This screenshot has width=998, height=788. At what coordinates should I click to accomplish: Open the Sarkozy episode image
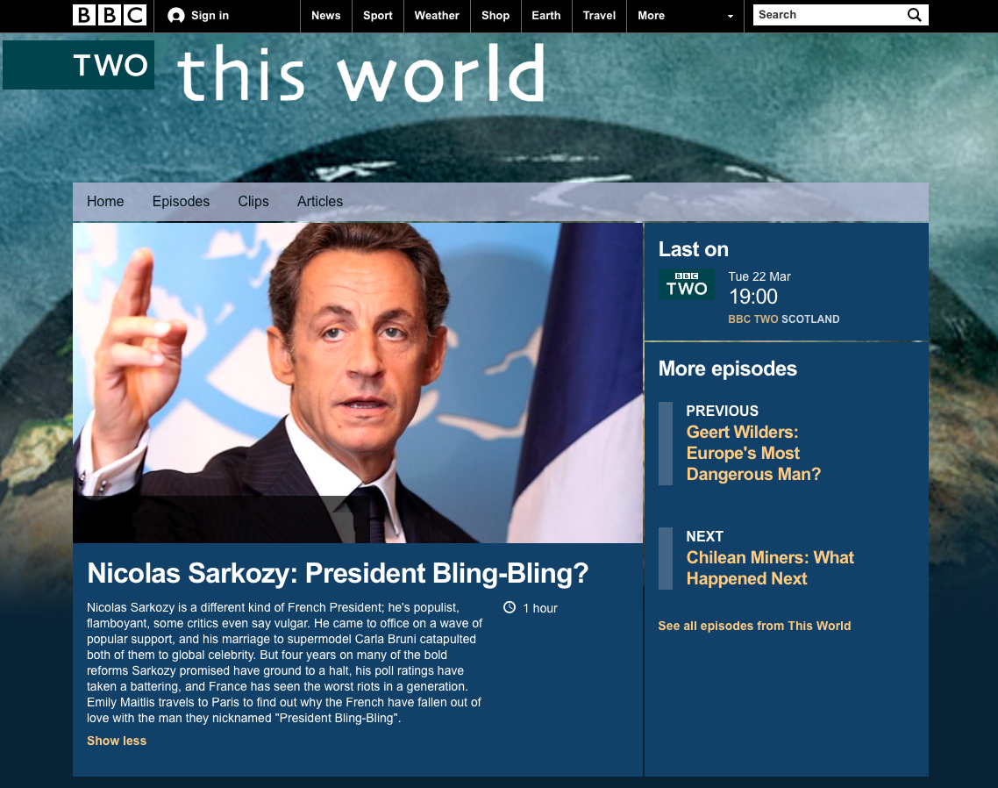(x=358, y=383)
